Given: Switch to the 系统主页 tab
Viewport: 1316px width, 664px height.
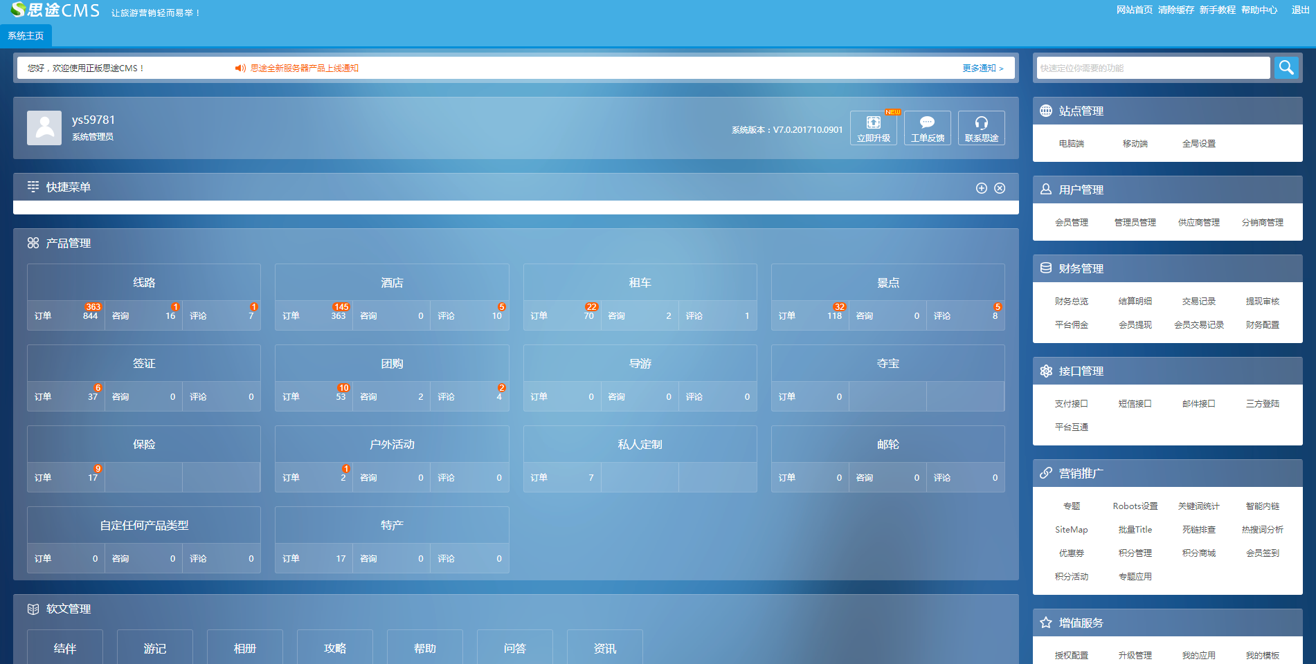Looking at the screenshot, I should click(x=26, y=36).
